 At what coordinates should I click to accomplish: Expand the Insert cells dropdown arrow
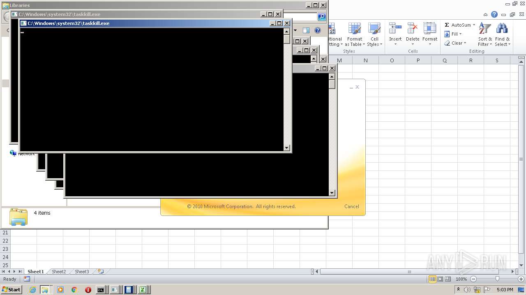pyautogui.click(x=395, y=44)
